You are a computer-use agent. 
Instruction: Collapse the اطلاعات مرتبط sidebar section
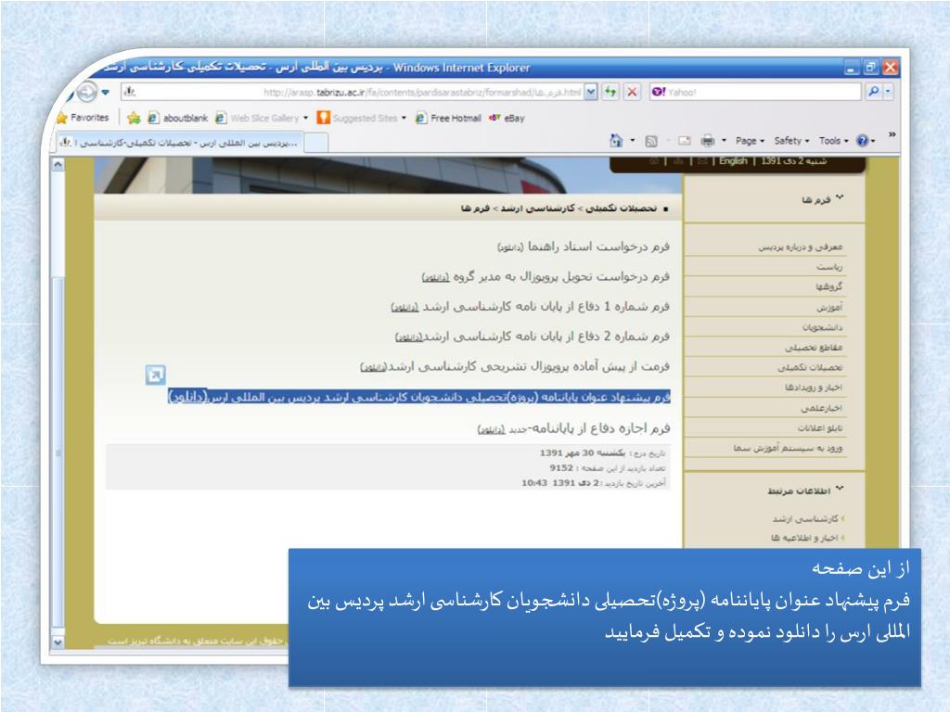pyautogui.click(x=840, y=488)
